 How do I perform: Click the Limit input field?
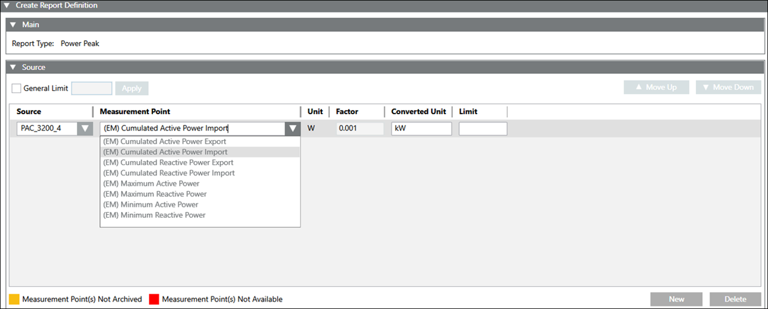pos(483,129)
